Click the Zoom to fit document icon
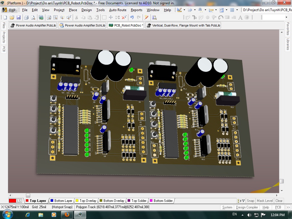The height and width of the screenshot is (219, 292). [48, 18]
